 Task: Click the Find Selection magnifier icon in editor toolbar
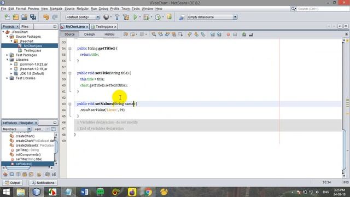pyautogui.click(x=154, y=34)
